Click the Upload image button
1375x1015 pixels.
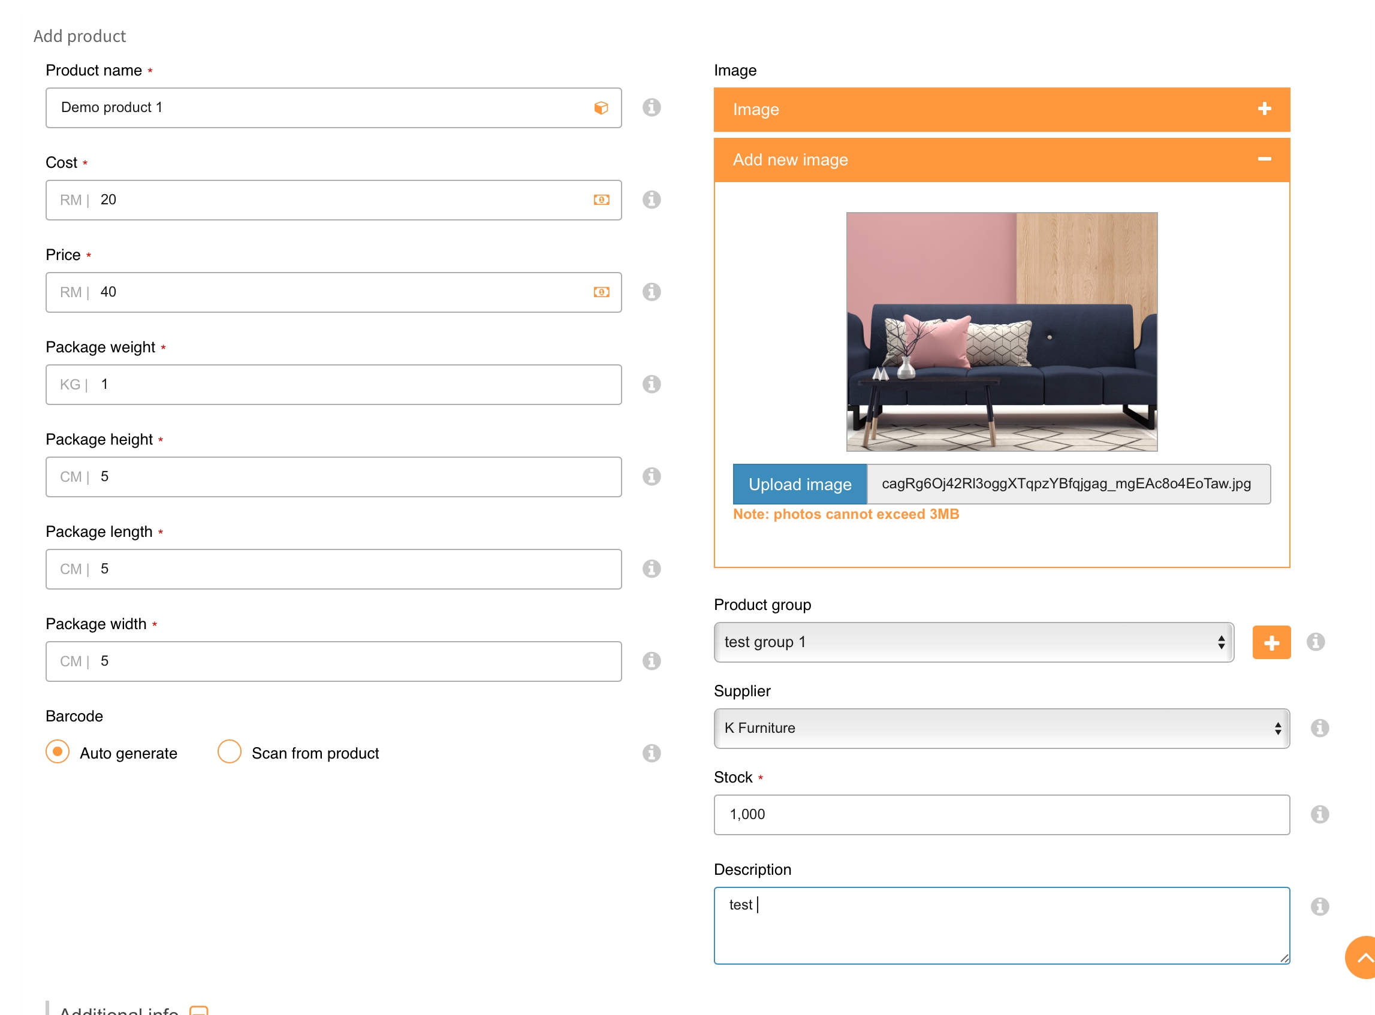pyautogui.click(x=799, y=484)
